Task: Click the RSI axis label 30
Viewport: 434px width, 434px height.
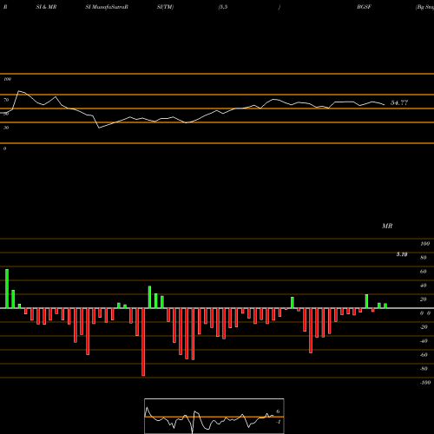Action: click(6, 128)
